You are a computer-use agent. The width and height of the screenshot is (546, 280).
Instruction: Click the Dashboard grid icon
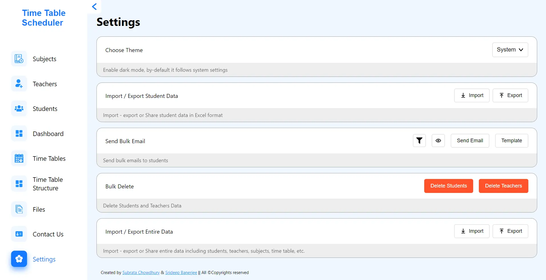(x=19, y=133)
